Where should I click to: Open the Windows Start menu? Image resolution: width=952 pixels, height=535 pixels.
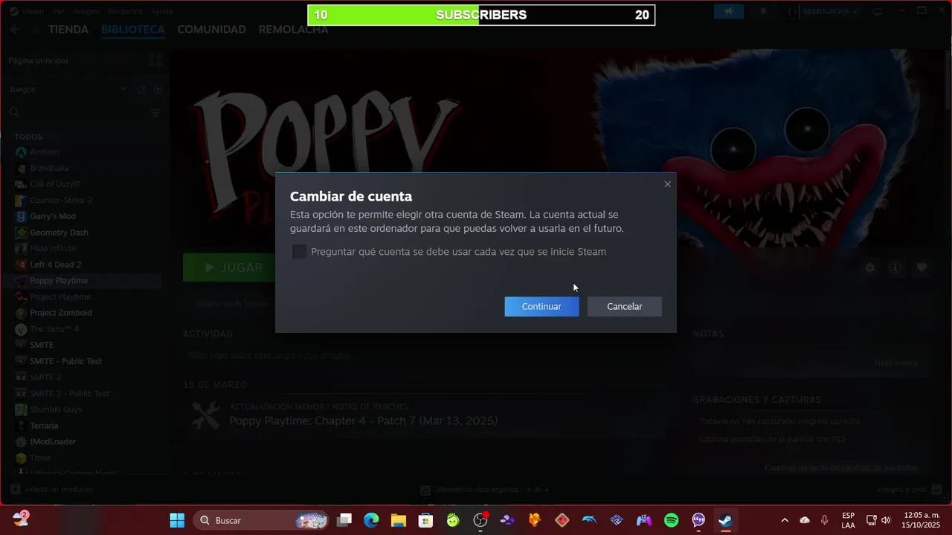(x=177, y=520)
